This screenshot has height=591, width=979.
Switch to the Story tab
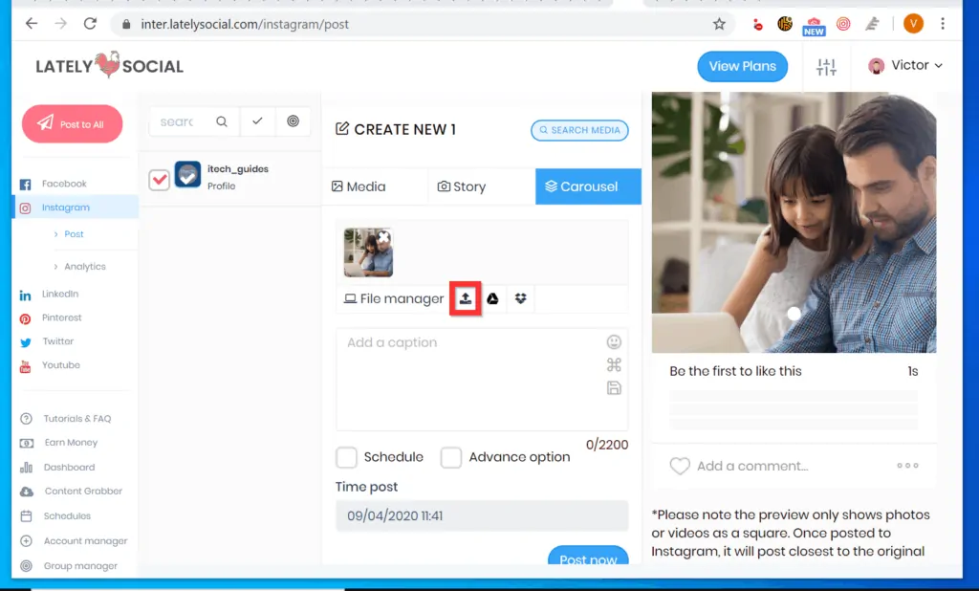(462, 186)
